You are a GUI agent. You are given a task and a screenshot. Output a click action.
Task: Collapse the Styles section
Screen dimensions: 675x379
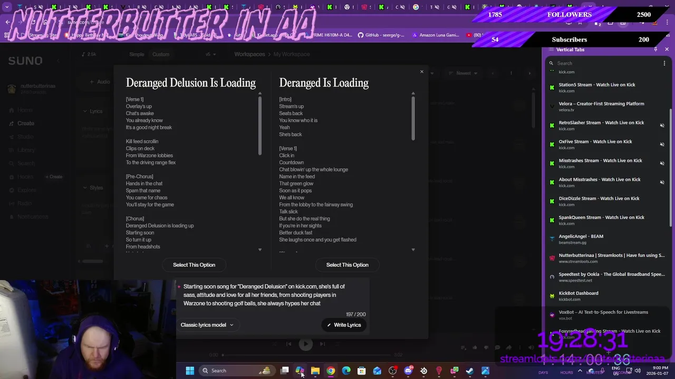click(85, 187)
